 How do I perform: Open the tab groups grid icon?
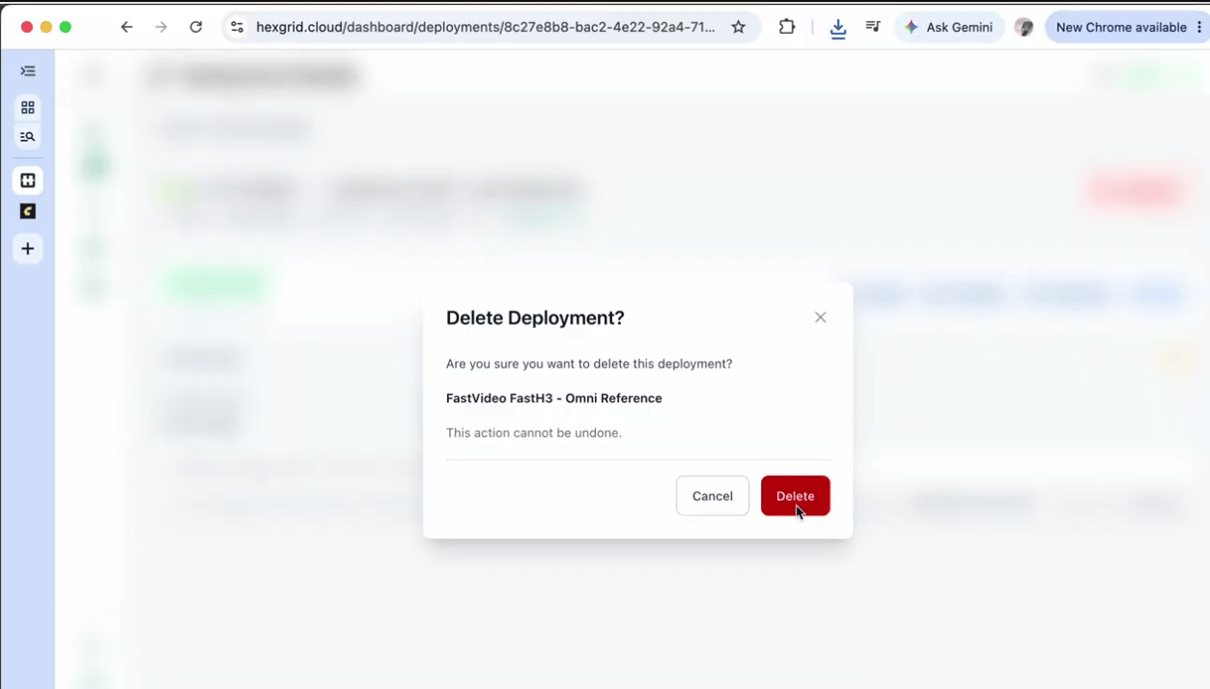click(x=28, y=107)
